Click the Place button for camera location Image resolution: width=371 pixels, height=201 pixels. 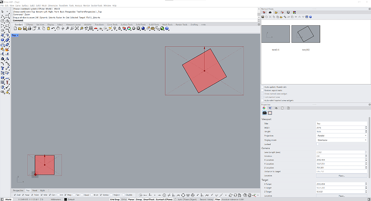coord(341,176)
